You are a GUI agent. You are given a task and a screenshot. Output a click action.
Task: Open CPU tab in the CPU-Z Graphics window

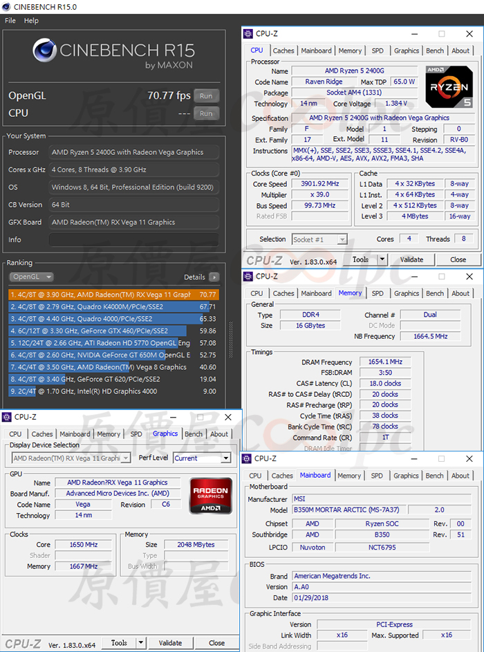point(15,434)
